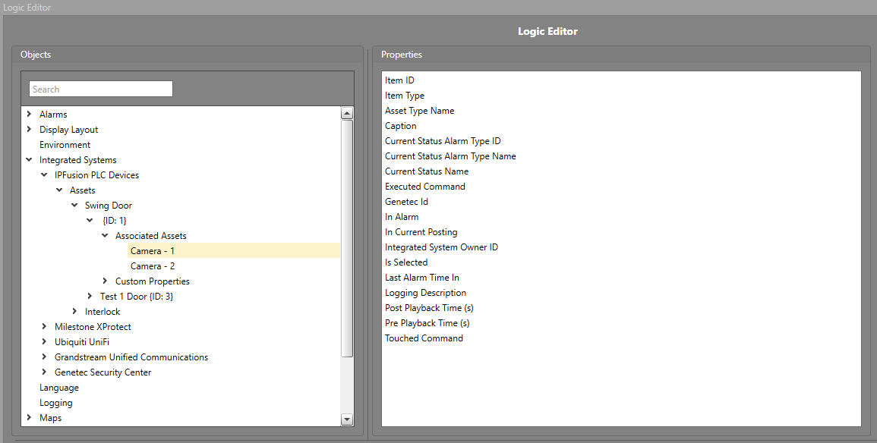
Task: Collapse the Swing Door node
Action: click(74, 206)
